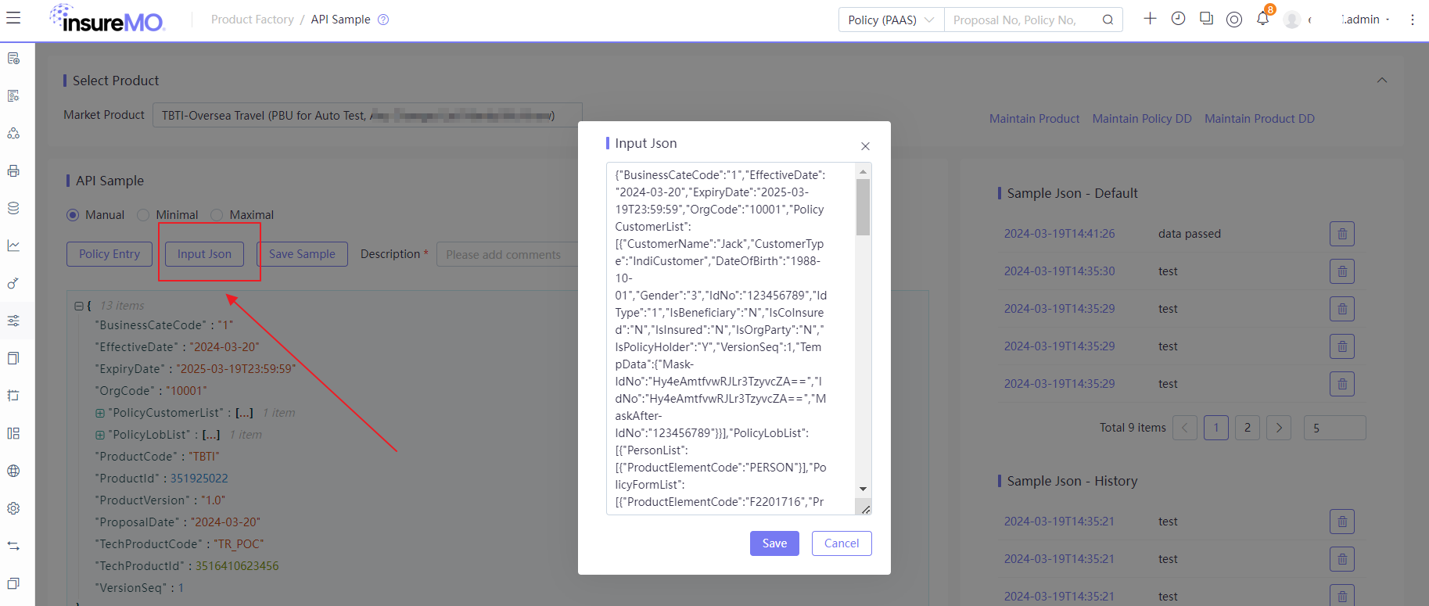Click the textarea scroll up arrow
This screenshot has height=606, width=1429.
click(863, 171)
